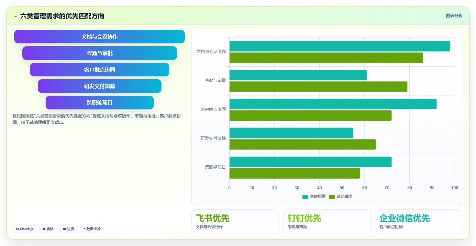476x246 pixels.
Task: Click the 进度 tag chip
Action: pyautogui.click(x=68, y=229)
